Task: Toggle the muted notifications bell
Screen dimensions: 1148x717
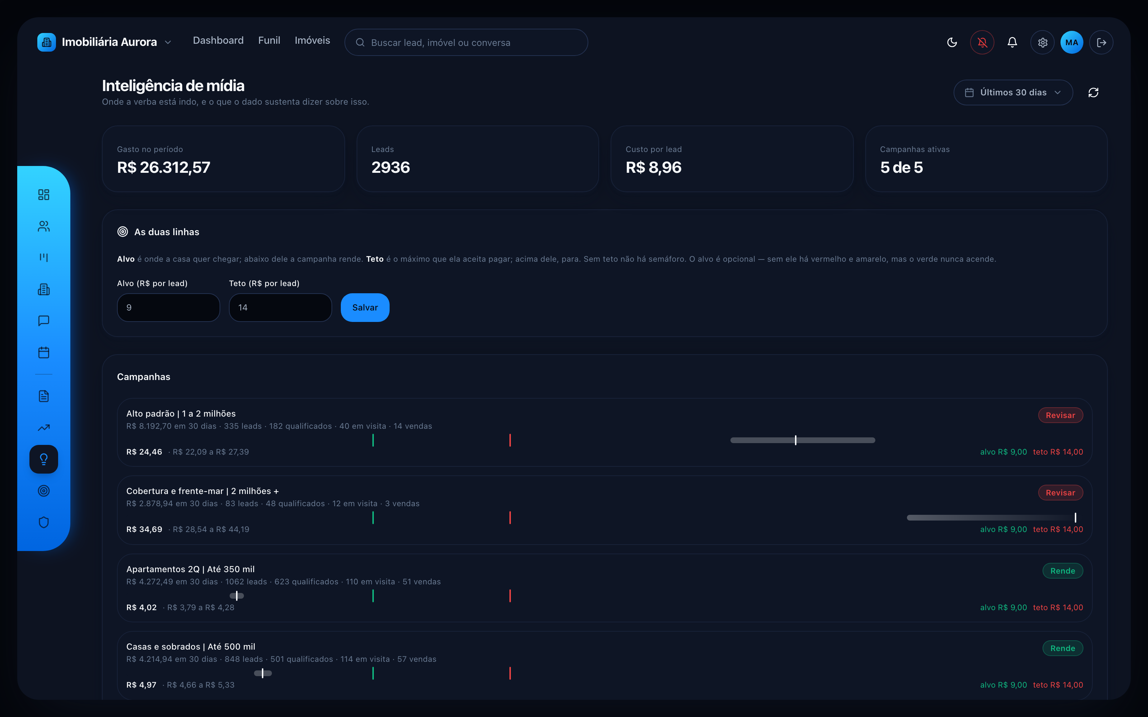Action: (x=982, y=42)
